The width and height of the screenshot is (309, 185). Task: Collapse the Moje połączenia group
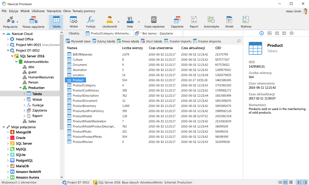[4, 127]
